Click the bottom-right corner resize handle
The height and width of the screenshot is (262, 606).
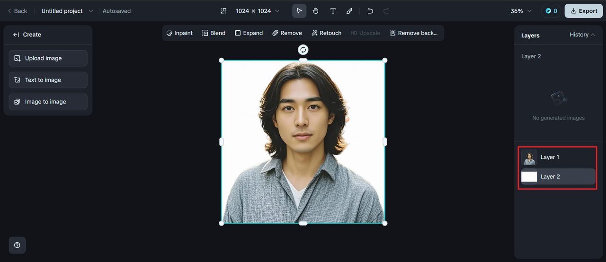click(384, 223)
